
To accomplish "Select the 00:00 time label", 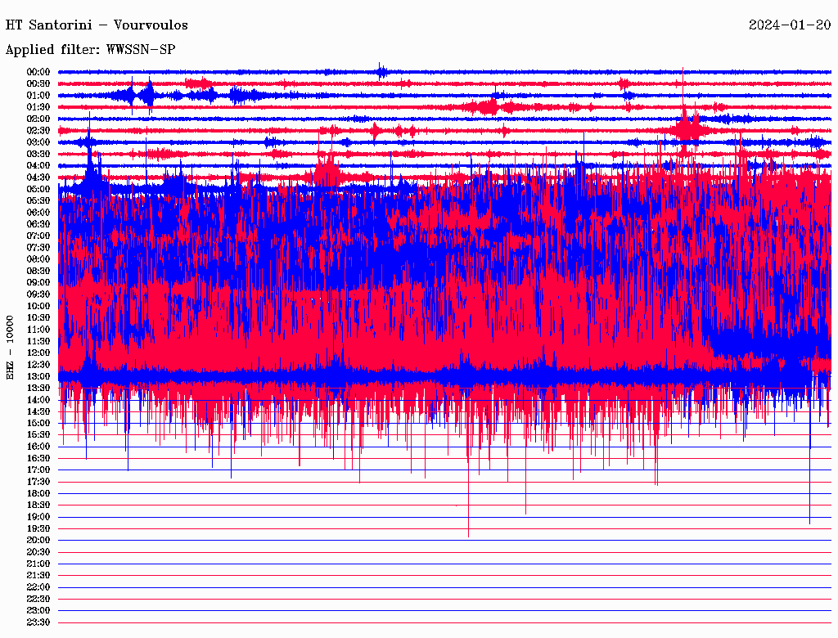I will pos(38,72).
